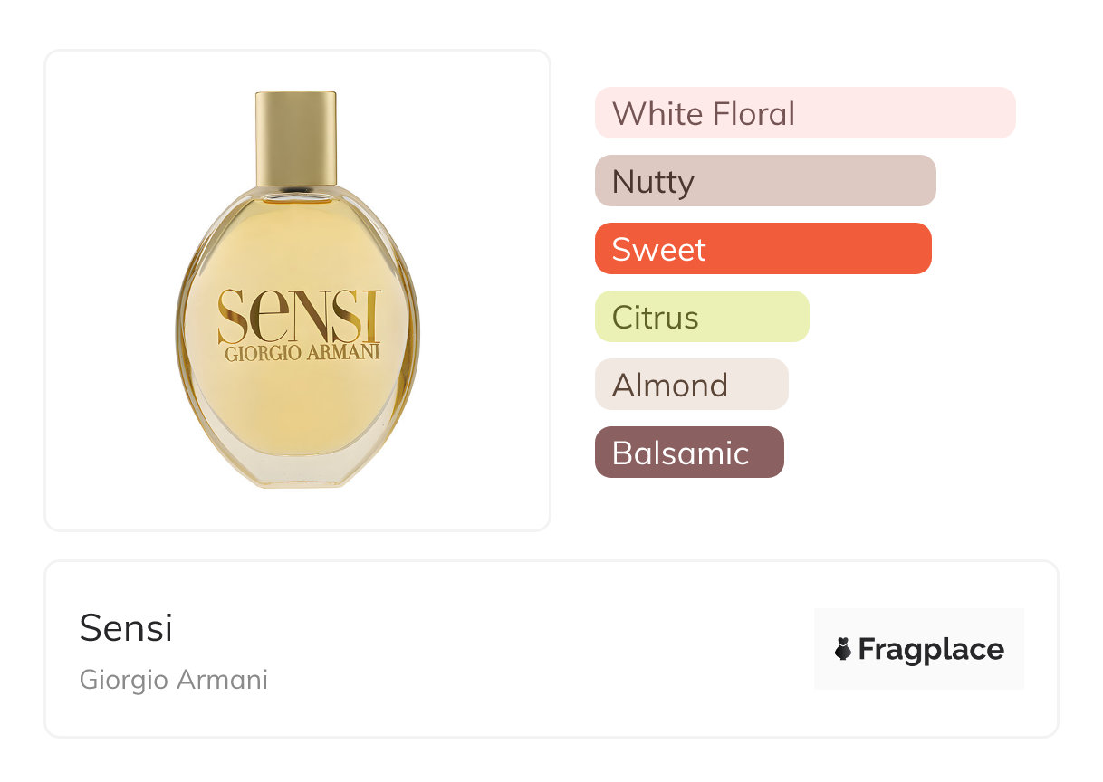Click the light gray Fragplace badge background
The height and width of the screenshot is (782, 1103).
click(918, 620)
